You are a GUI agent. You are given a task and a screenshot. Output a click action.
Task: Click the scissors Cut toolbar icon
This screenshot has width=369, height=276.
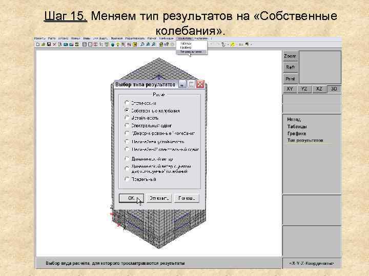pos(54,44)
